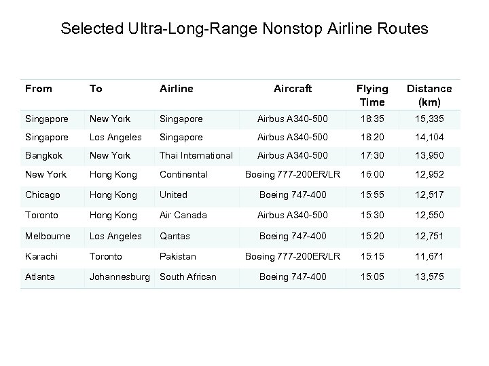Viewport: 489px width, 366px height.
Task: Click the Johannesburg destination cell
Action: tap(120, 276)
